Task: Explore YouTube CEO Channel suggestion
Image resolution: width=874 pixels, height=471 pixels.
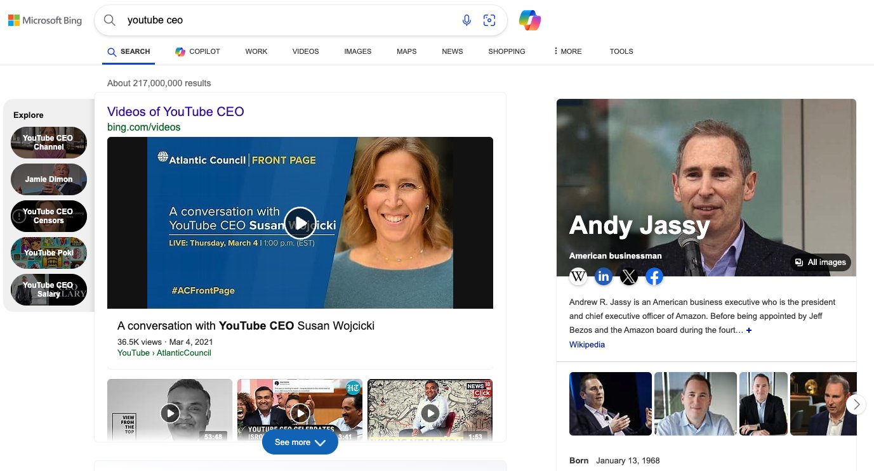Action: (49, 142)
